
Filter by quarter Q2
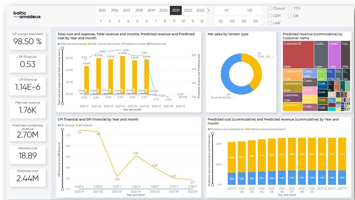232,21
